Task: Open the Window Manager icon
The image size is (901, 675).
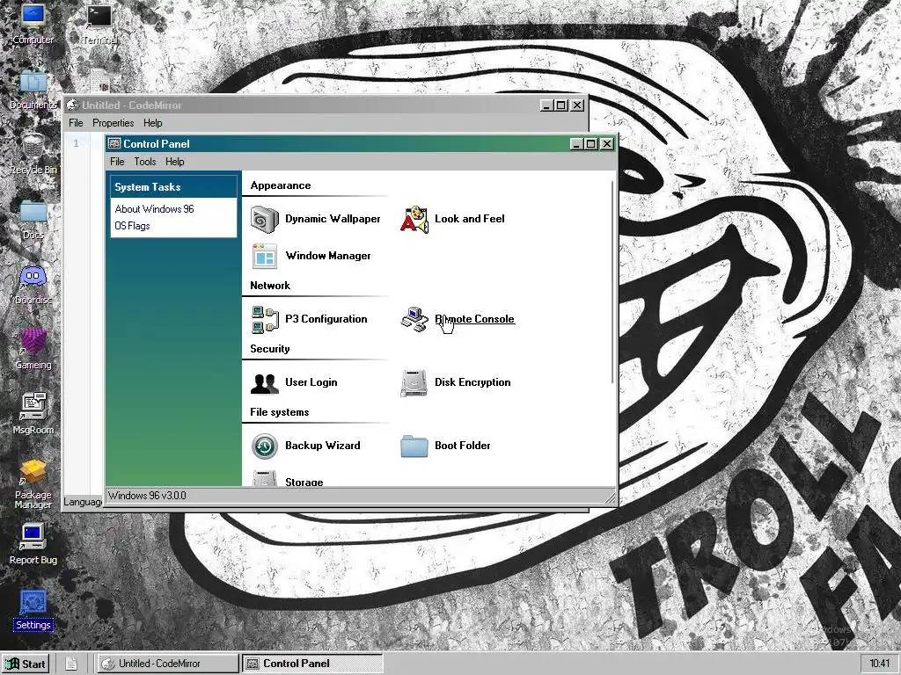Action: [x=264, y=256]
